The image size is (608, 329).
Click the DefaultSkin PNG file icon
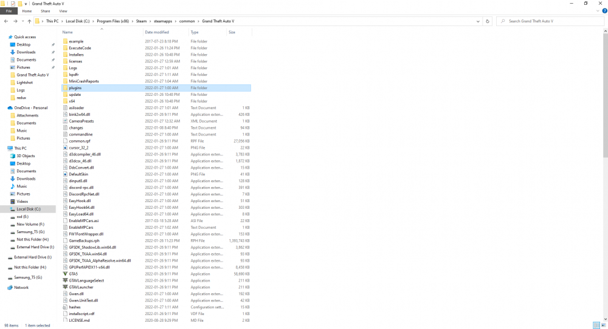[x=65, y=174]
